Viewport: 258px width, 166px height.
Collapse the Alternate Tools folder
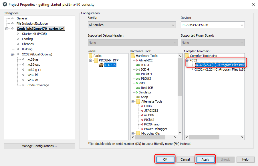tap(133, 101)
